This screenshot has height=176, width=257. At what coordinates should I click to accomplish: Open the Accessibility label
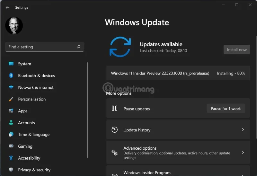pyautogui.click(x=29, y=158)
